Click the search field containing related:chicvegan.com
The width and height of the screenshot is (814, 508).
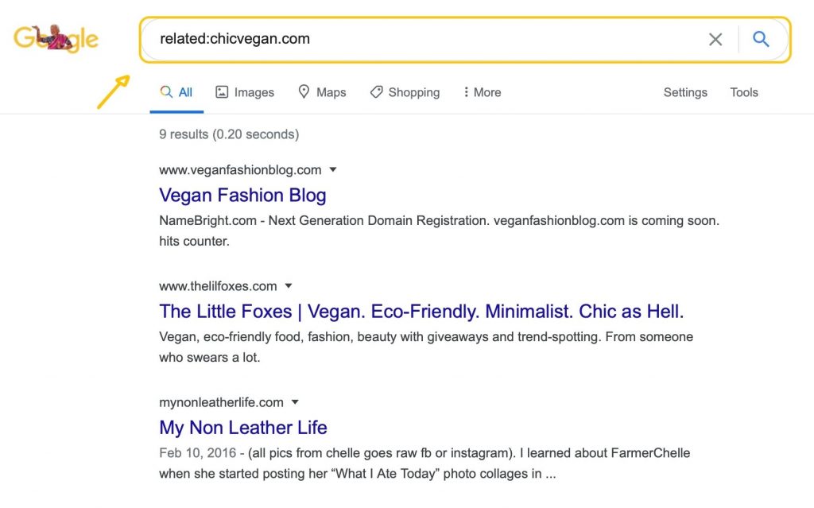[x=464, y=40]
